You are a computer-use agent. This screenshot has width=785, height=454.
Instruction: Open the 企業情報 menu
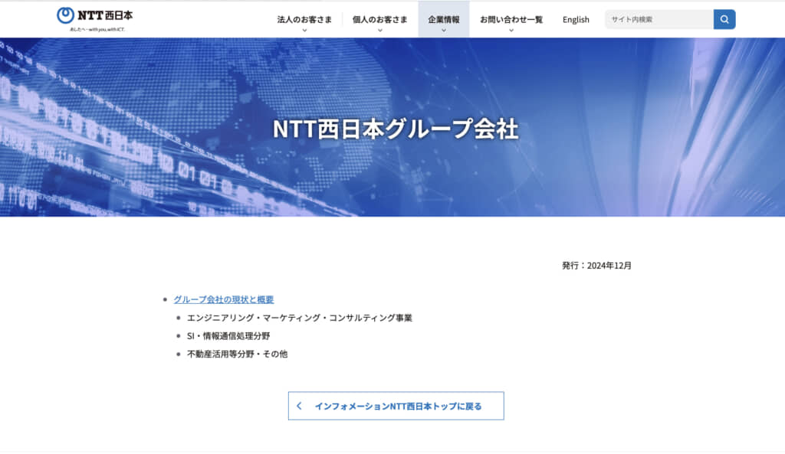coord(444,19)
